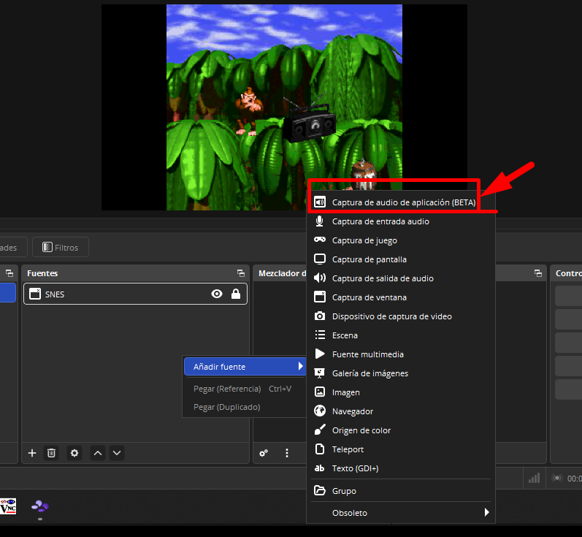This screenshot has height=537, width=582.
Task: Select Dispositivo de captura de video
Action: point(391,316)
